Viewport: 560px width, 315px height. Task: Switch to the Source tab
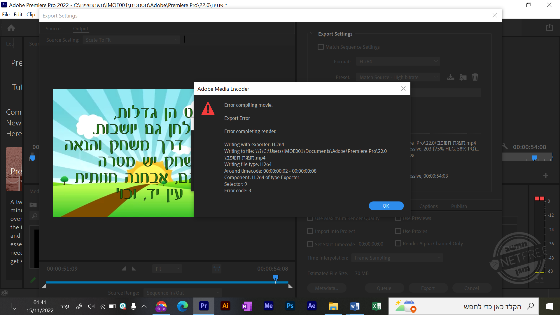tap(53, 29)
